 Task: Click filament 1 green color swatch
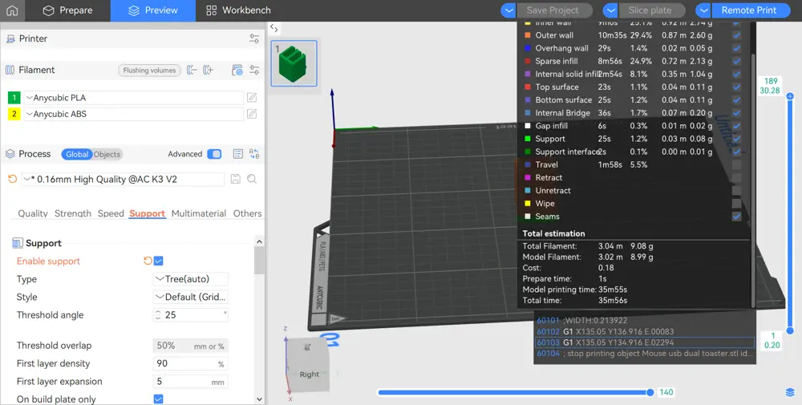[14, 97]
